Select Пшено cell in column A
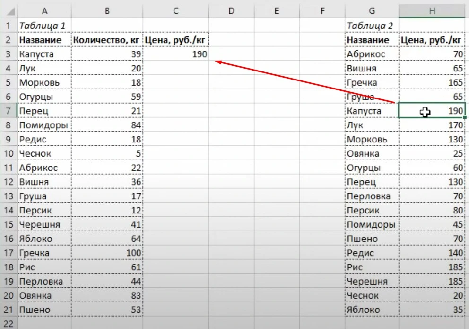Screen dimensions: 469x329 pos(44,310)
